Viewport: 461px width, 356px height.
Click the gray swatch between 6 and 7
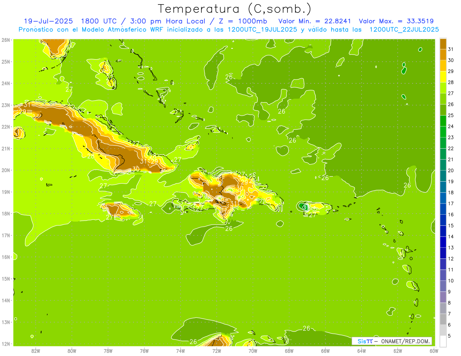tap(443, 319)
